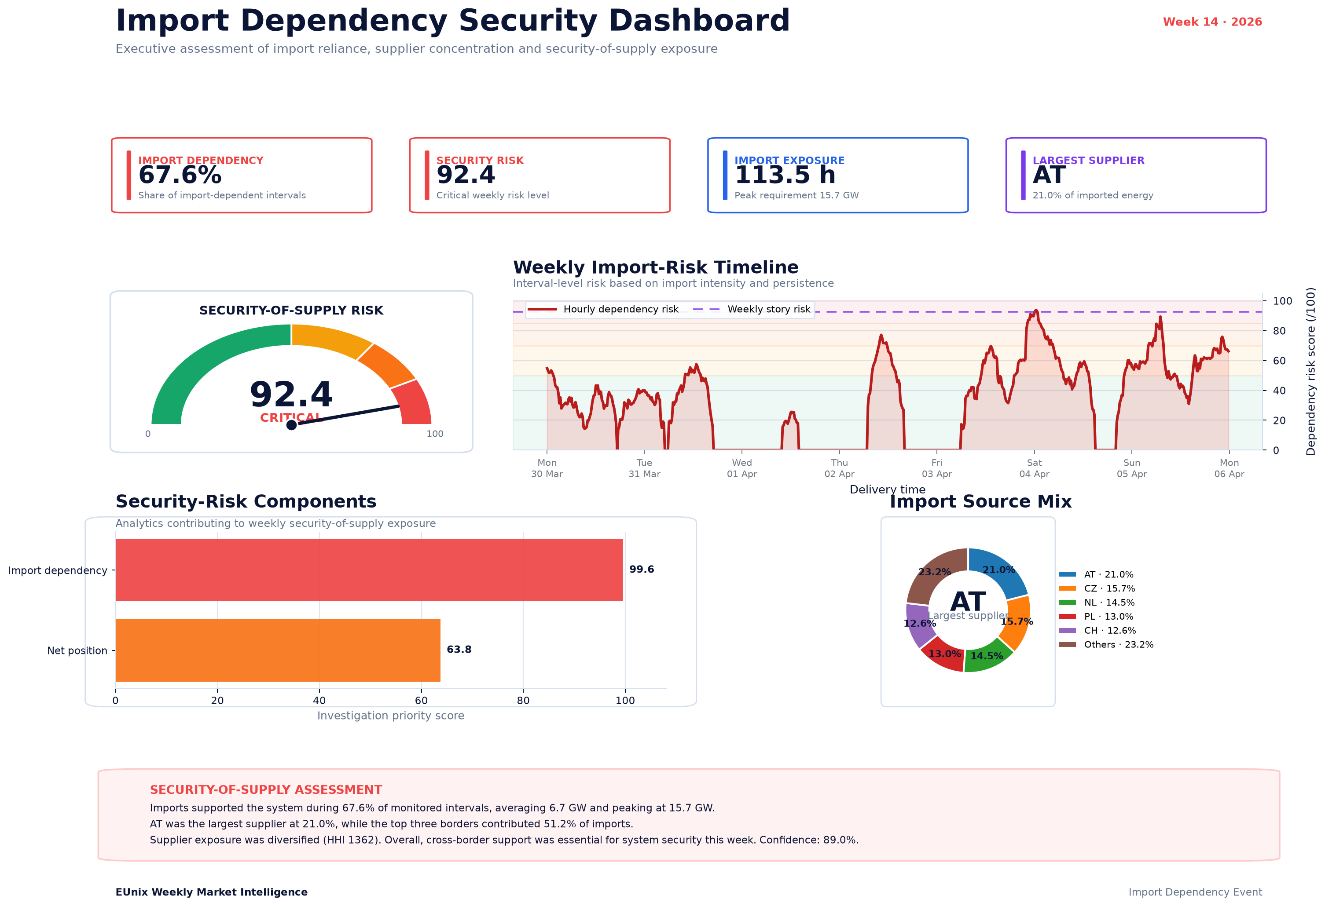Click the 'Investigation priority score' axis title
The width and height of the screenshot is (1325, 906).
click(x=390, y=716)
